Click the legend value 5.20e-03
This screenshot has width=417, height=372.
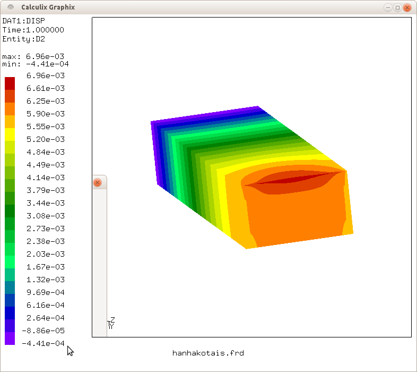[46, 139]
